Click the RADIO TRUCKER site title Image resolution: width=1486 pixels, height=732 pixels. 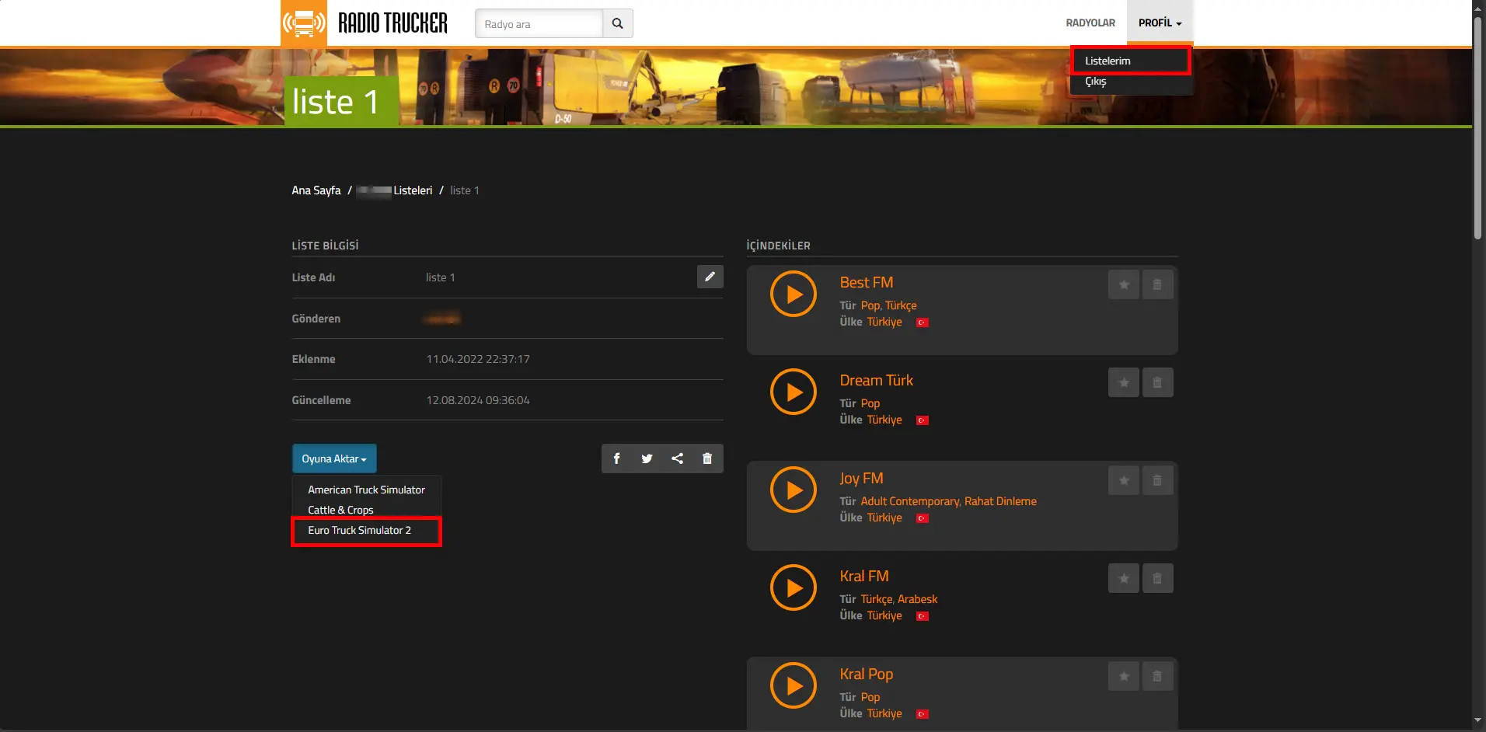(x=392, y=23)
